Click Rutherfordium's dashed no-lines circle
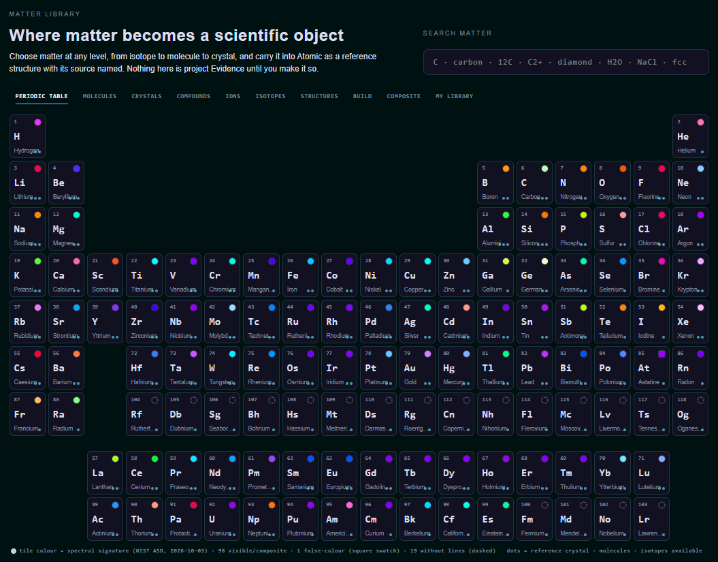This screenshot has height=562, width=718. pos(154,400)
